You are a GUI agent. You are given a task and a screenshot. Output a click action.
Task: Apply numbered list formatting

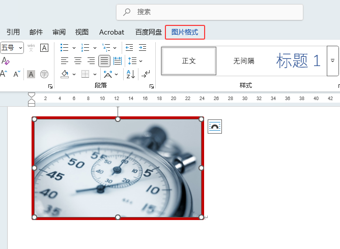(85, 48)
